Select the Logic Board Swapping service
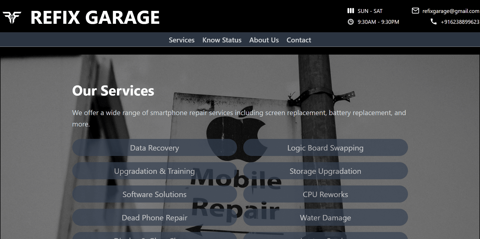The image size is (480, 239). coord(325,148)
